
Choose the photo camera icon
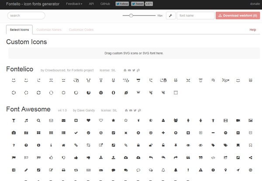click(x=14, y=132)
